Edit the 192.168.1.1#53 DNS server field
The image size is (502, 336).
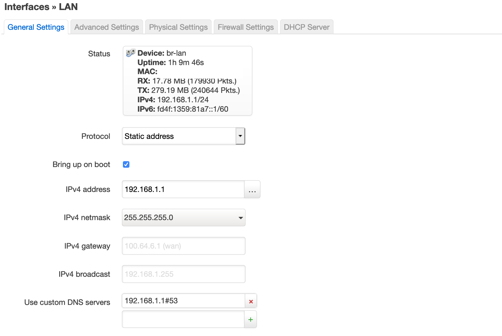[183, 301]
